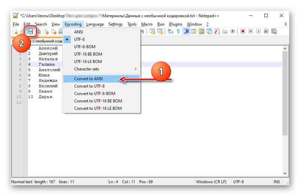Screen dimensions: 300x196
Task: Click the macro Playback icon
Action: pos(258,31)
